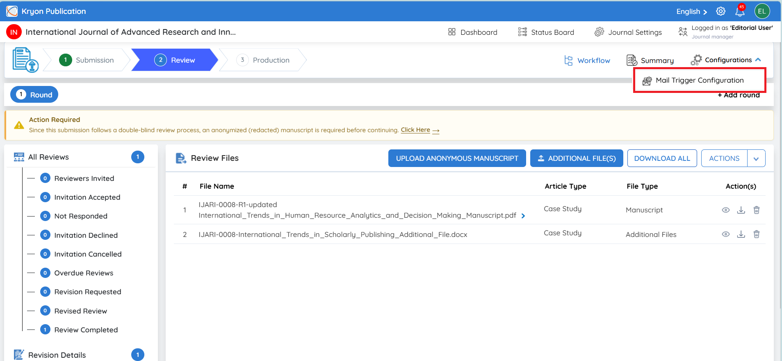The width and height of the screenshot is (782, 361).
Task: Click the red IN journal badge
Action: pyautogui.click(x=14, y=32)
